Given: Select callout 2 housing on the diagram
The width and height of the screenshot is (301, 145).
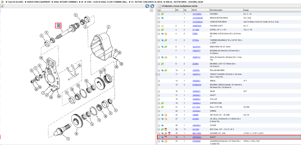Looking at the screenshot, I should pyautogui.click(x=108, y=27).
